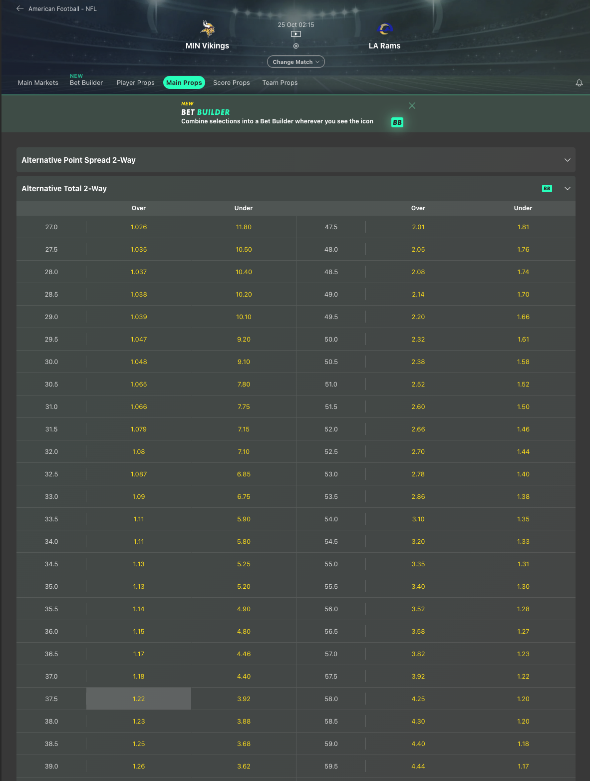Choose Over 30.5 at 1.065
Viewport: 590px width, 781px height.
point(139,384)
